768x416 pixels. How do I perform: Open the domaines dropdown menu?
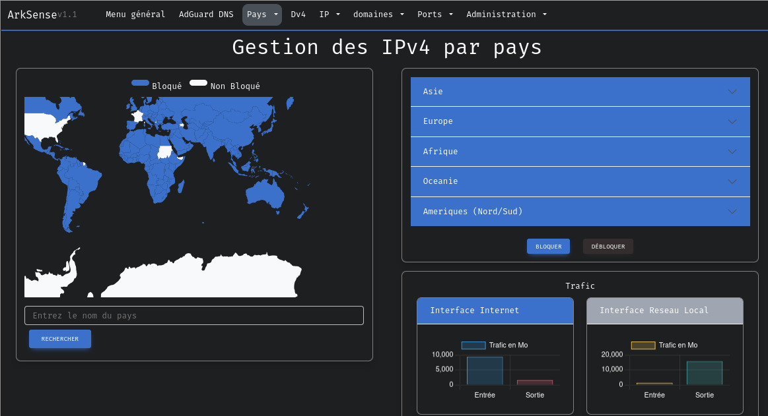point(378,15)
